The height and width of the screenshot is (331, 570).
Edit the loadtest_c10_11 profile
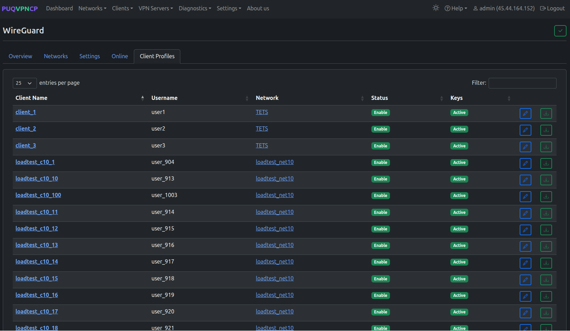(526, 213)
